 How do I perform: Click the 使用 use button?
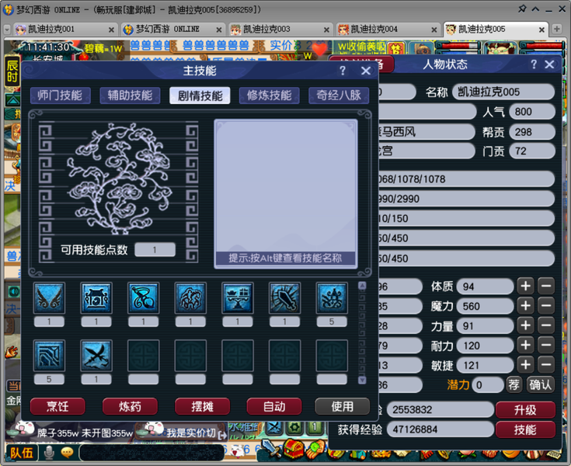click(x=343, y=406)
